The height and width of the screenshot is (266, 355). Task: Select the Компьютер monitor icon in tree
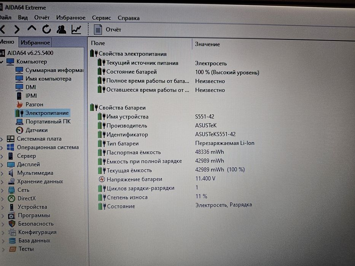coord(10,62)
